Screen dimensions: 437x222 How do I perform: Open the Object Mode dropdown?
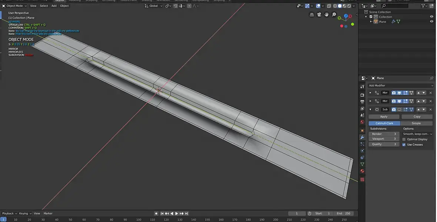[x=14, y=6]
